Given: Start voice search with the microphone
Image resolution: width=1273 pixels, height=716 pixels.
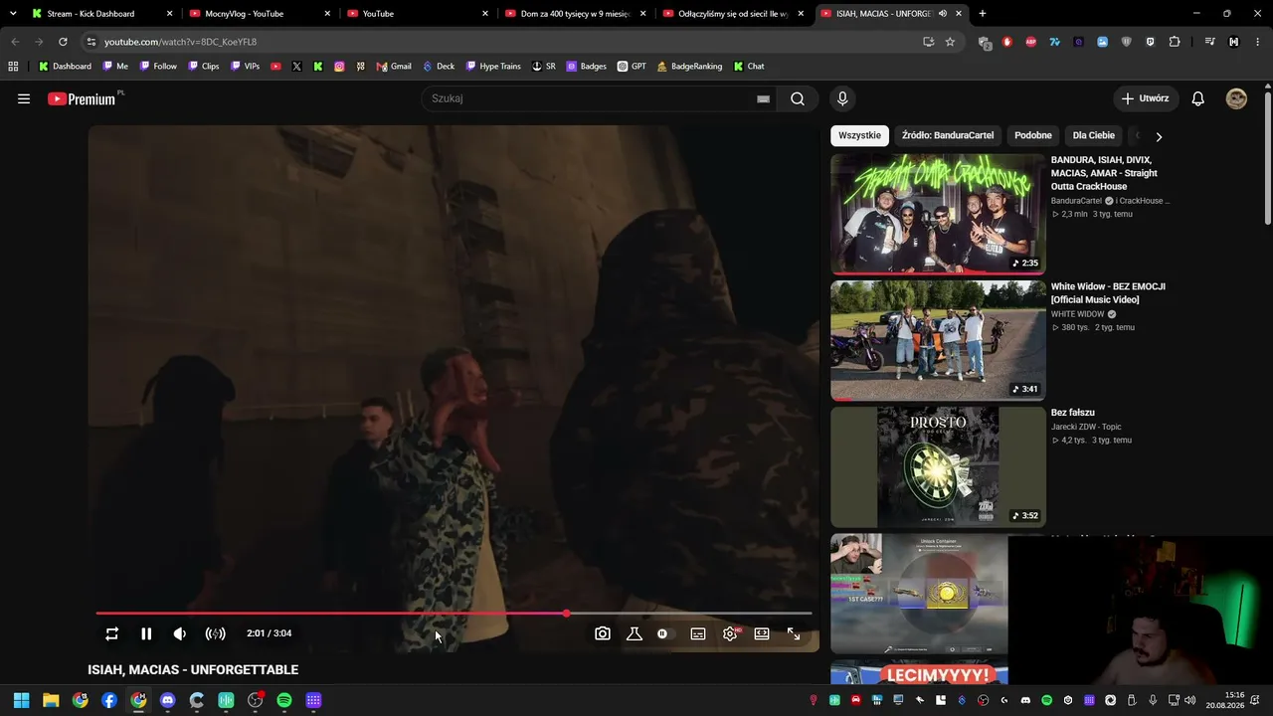Looking at the screenshot, I should pyautogui.click(x=842, y=98).
